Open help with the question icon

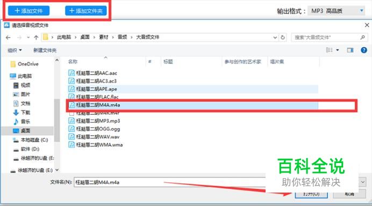click(x=364, y=50)
